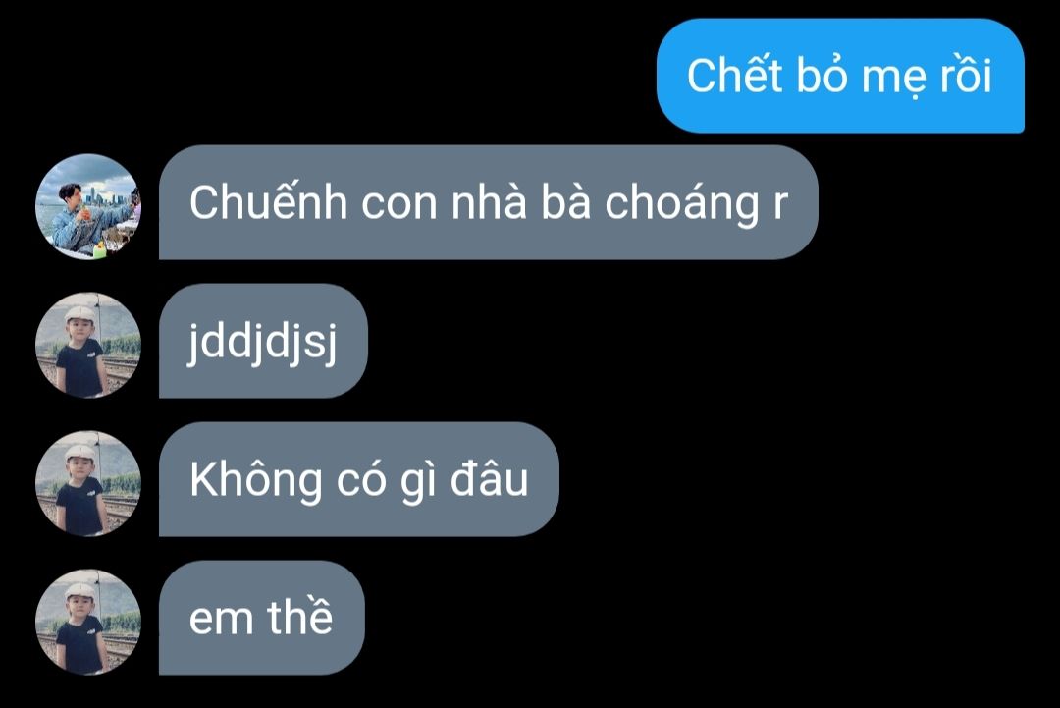Viewport: 1060px width, 708px height.
Task: Tap the word "thề" in the last message
Action: click(x=300, y=616)
